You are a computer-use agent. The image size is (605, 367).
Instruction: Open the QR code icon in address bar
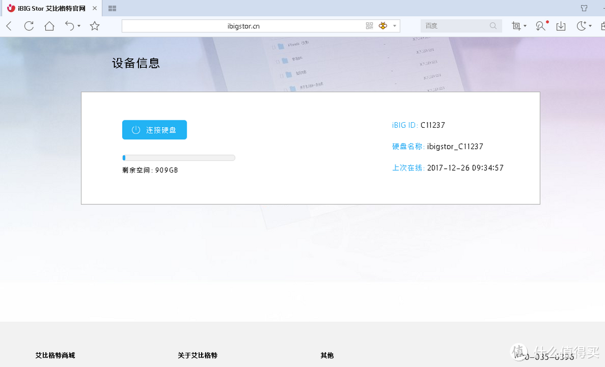pos(369,26)
